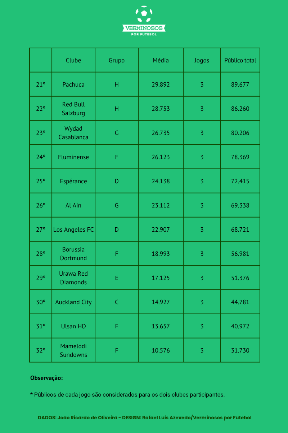This screenshot has width=288, height=433.
Task: Select the Auckland City club cell
Action: point(73,302)
